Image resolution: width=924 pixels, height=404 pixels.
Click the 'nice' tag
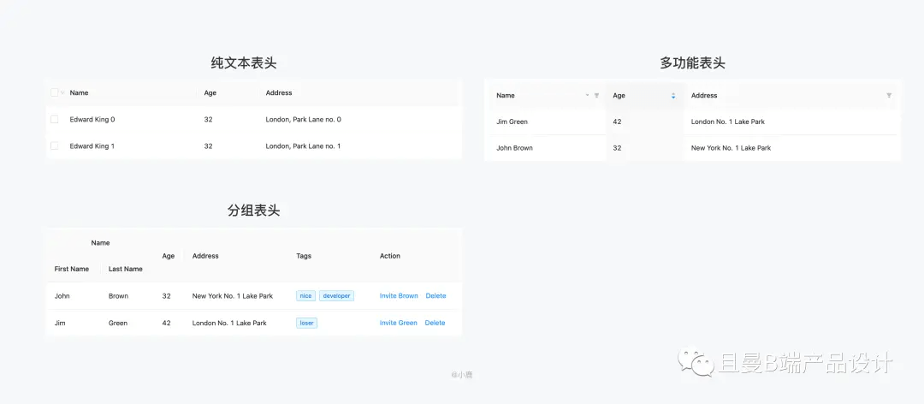click(305, 296)
